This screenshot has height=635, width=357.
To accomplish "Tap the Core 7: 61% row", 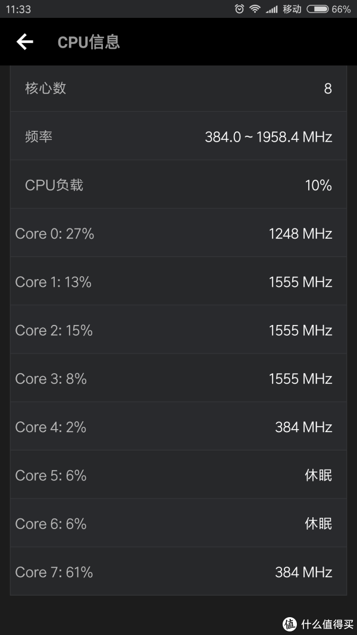I will click(178, 571).
